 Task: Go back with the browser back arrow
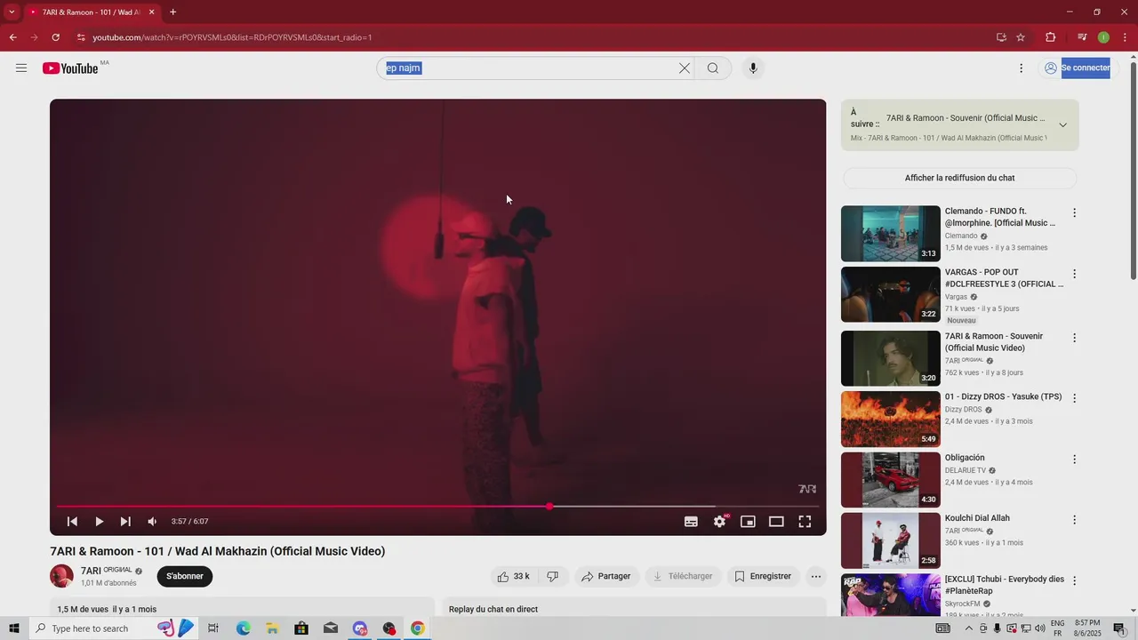click(x=12, y=37)
